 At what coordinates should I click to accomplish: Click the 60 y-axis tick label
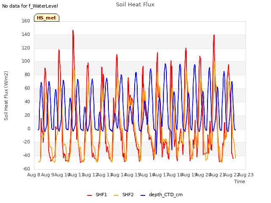27,88
